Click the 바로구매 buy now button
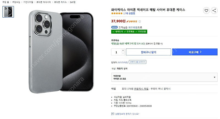 (x=195, y=52)
